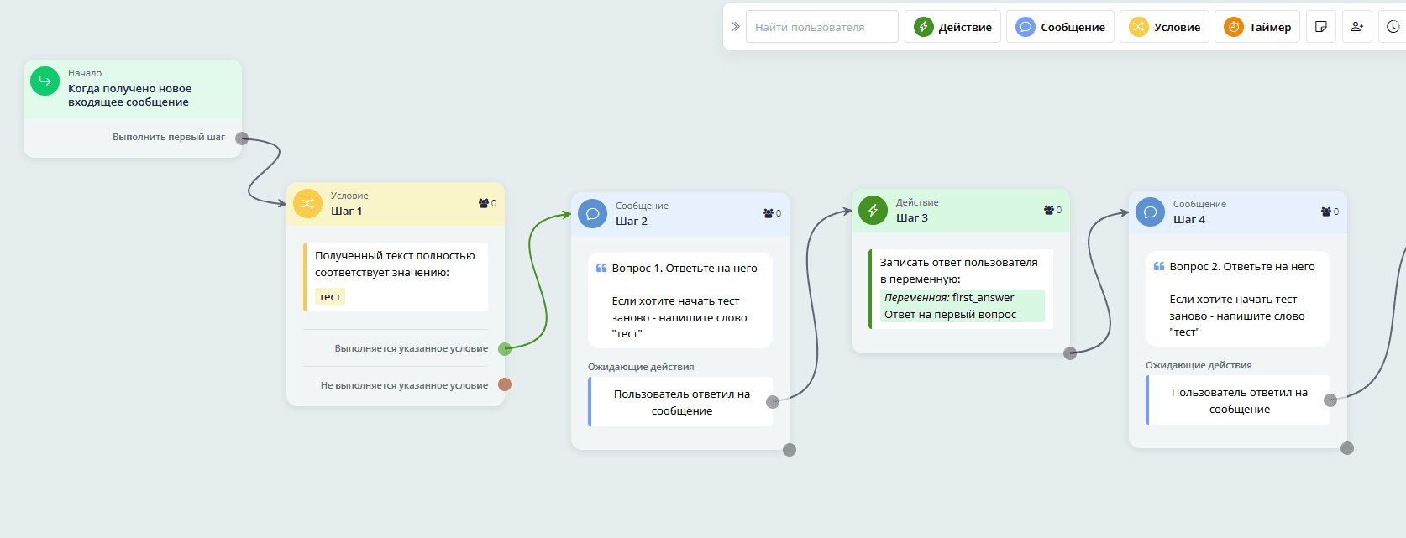
Task: Click the blue message icon on Шаг 2
Action: (x=592, y=213)
